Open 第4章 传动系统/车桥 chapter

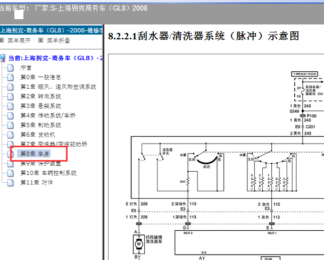click(48, 115)
